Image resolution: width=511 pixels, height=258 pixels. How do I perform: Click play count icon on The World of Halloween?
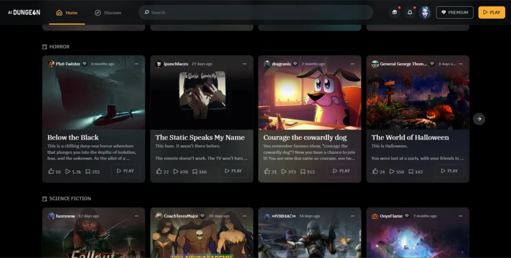(x=392, y=171)
